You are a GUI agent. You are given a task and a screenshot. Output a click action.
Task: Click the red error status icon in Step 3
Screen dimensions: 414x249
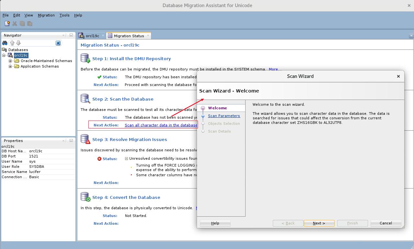pyautogui.click(x=99, y=159)
